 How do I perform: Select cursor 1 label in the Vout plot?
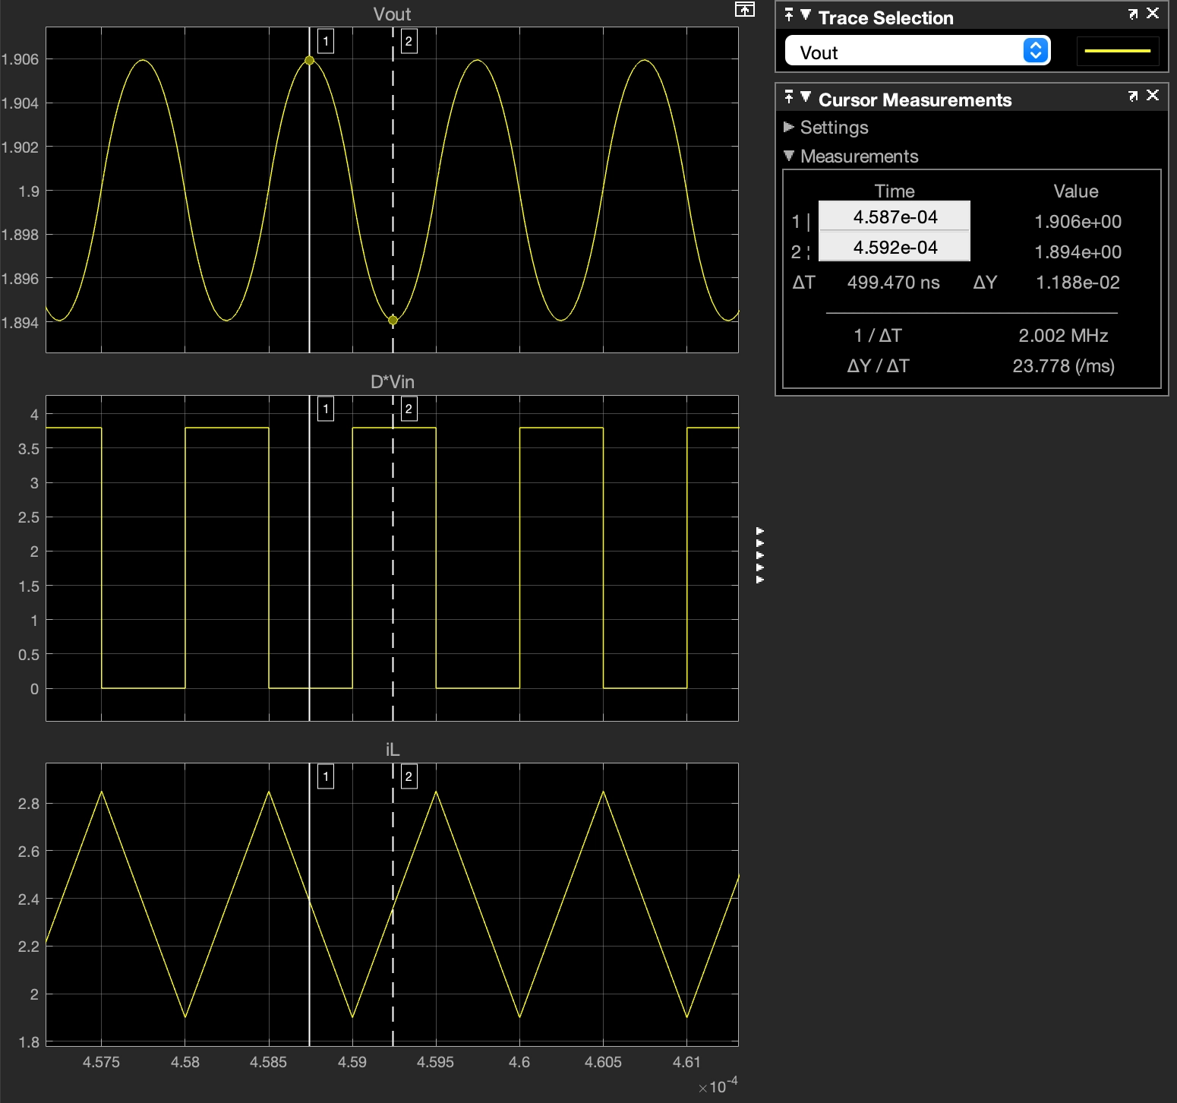tap(326, 41)
